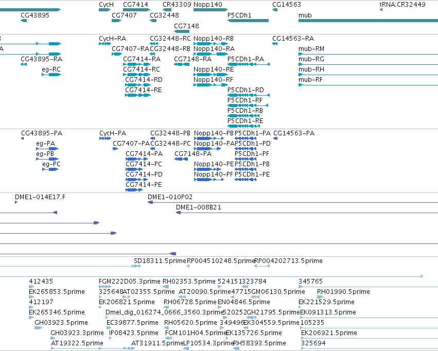The image size is (438, 351).
Task: Click the CG14563-PA protein label
Action: point(294,133)
